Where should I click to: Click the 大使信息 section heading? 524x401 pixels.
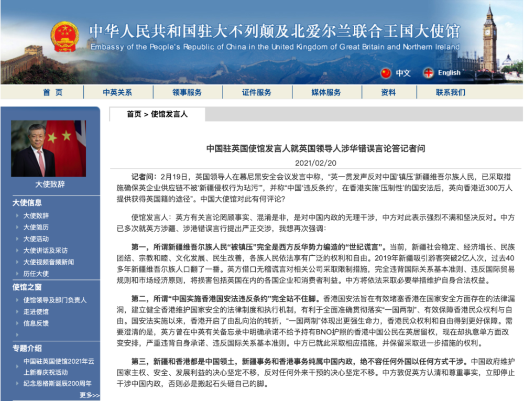[x=27, y=202]
